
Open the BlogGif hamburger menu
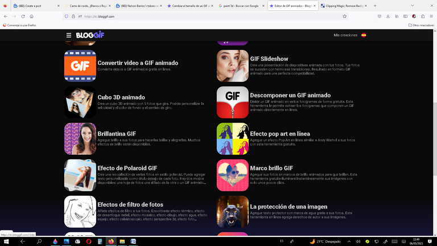[68, 35]
